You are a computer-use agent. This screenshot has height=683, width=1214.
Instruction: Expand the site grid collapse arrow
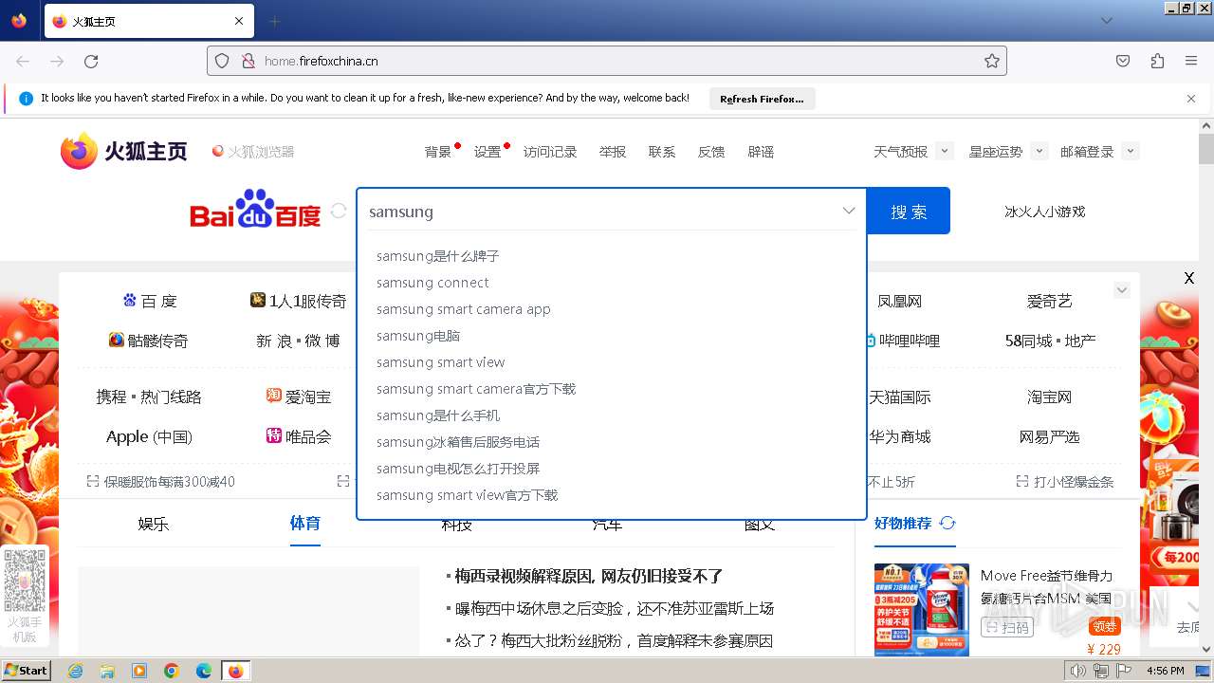(x=1122, y=290)
